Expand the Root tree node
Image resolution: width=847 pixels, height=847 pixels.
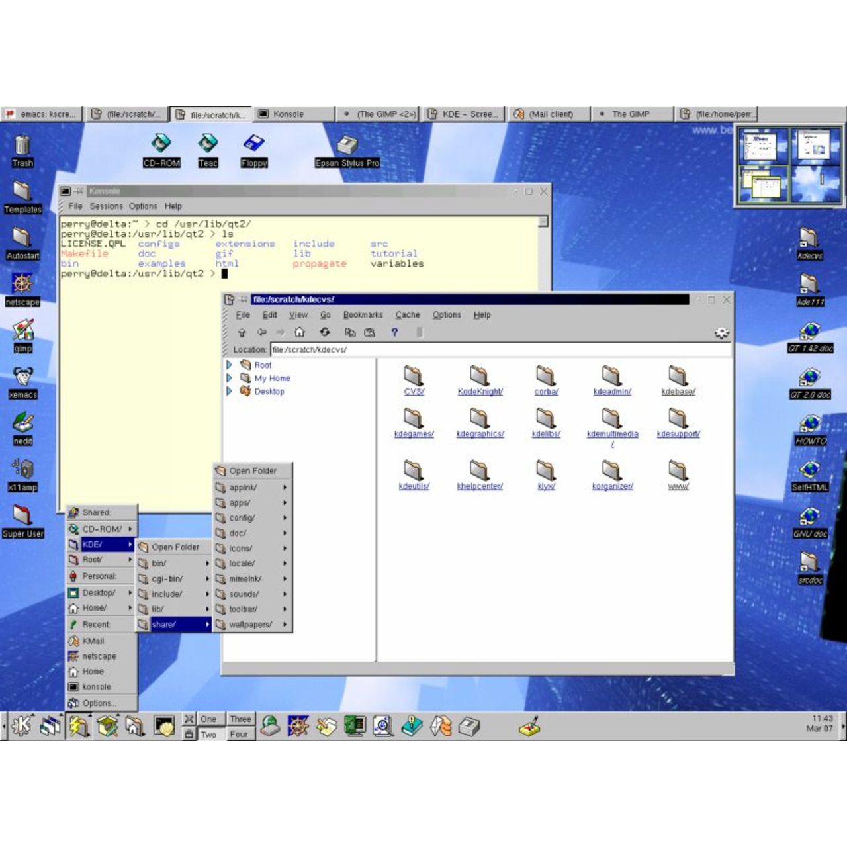[x=230, y=365]
